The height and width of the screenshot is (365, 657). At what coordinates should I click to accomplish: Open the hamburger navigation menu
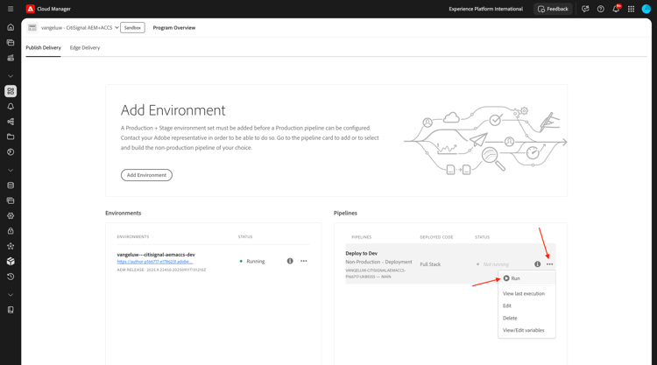coord(11,9)
